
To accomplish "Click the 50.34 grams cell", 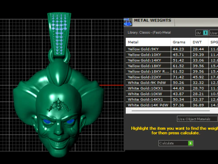I will point(181,100).
